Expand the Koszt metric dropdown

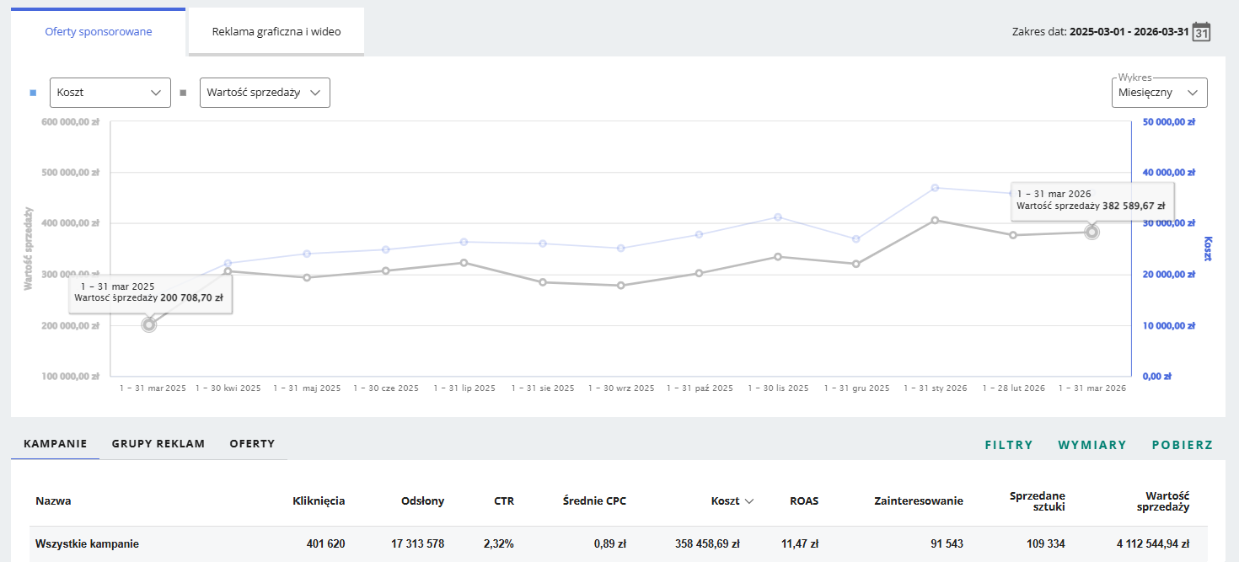click(x=110, y=93)
